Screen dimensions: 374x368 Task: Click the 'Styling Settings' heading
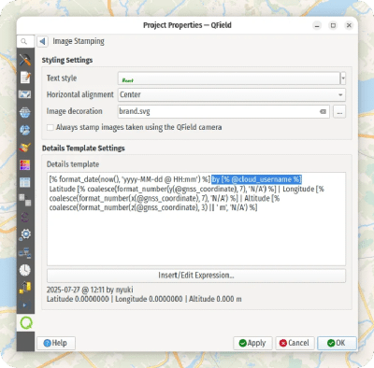[67, 60]
